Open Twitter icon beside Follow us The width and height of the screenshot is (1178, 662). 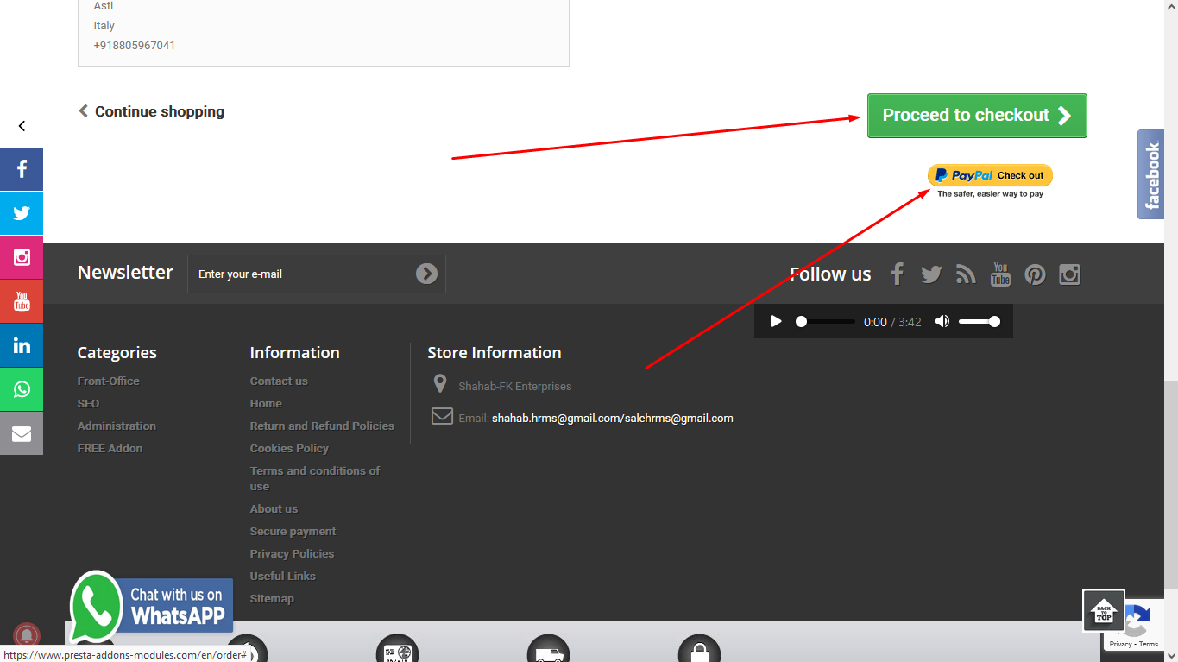point(931,274)
